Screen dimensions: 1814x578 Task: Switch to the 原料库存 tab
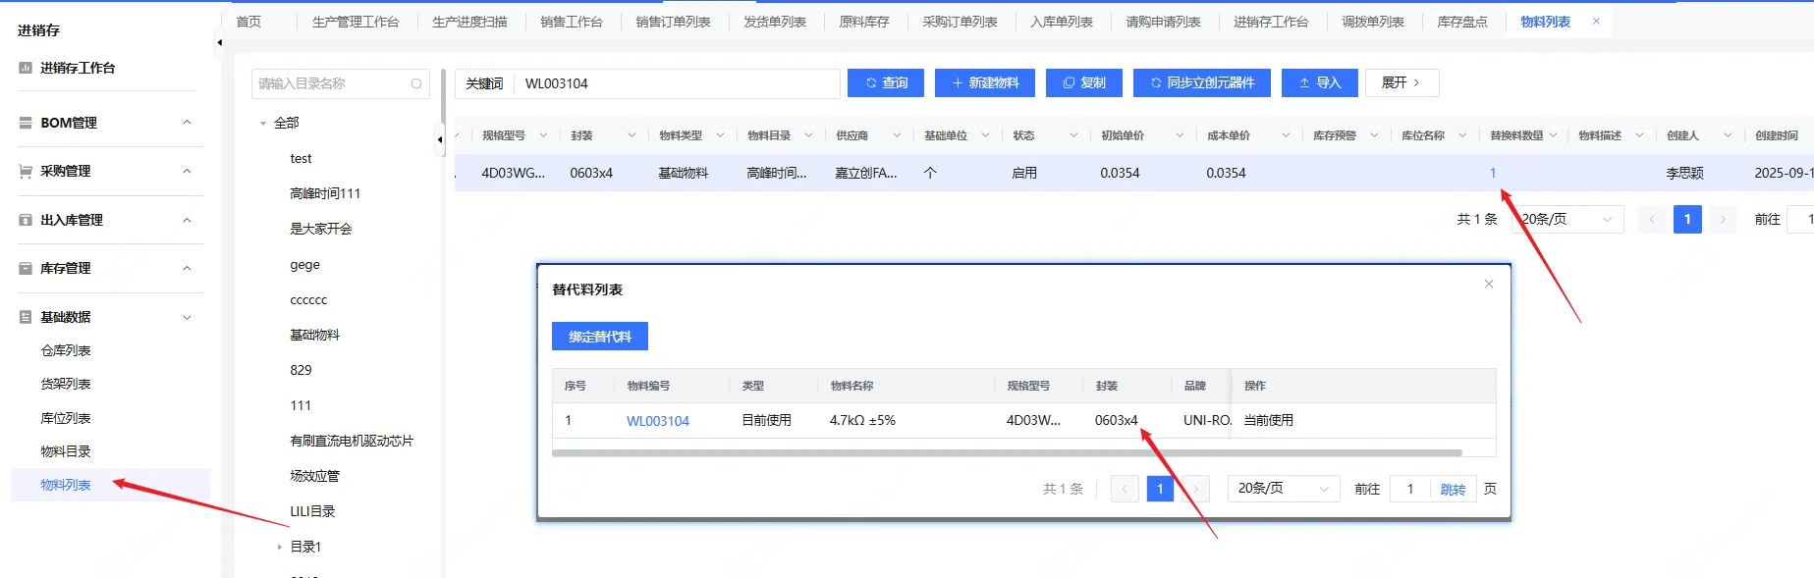click(x=863, y=22)
